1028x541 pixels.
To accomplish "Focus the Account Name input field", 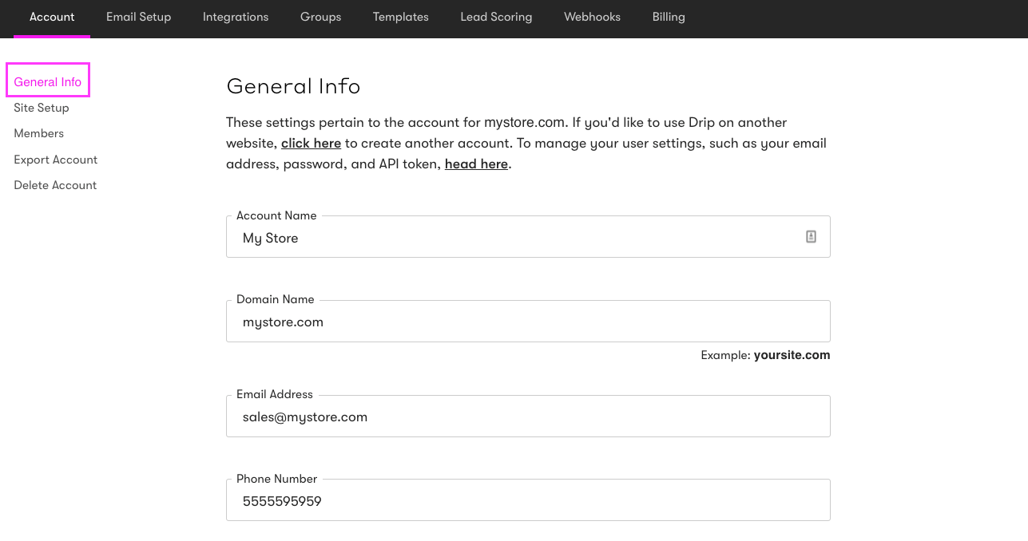I will pos(511,238).
